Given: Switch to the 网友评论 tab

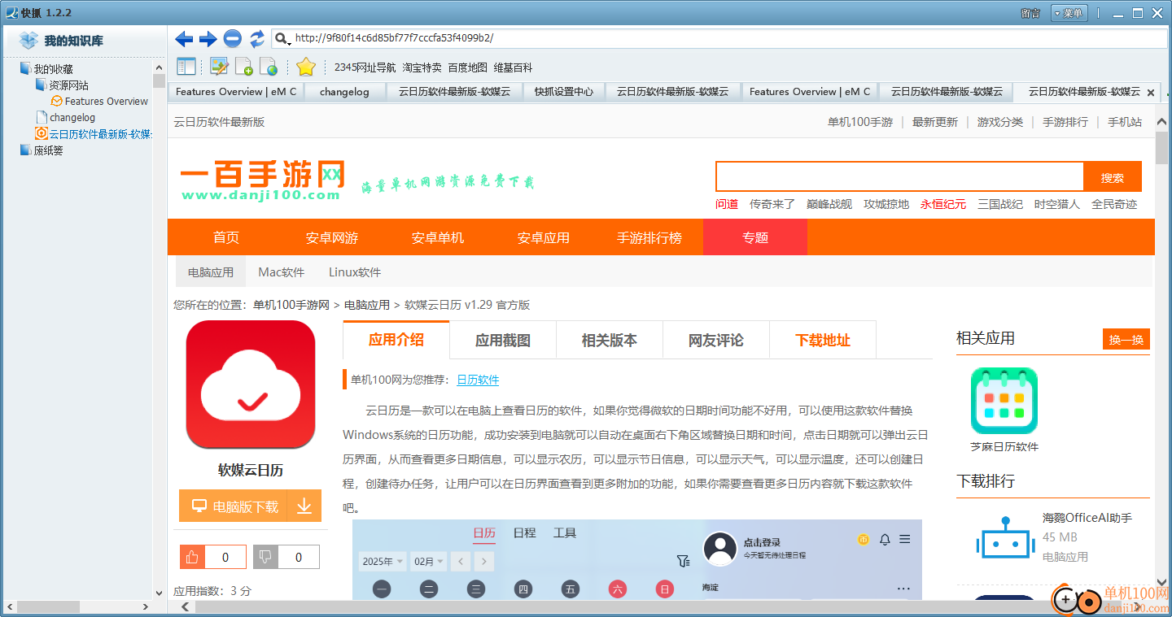Looking at the screenshot, I should point(716,340).
